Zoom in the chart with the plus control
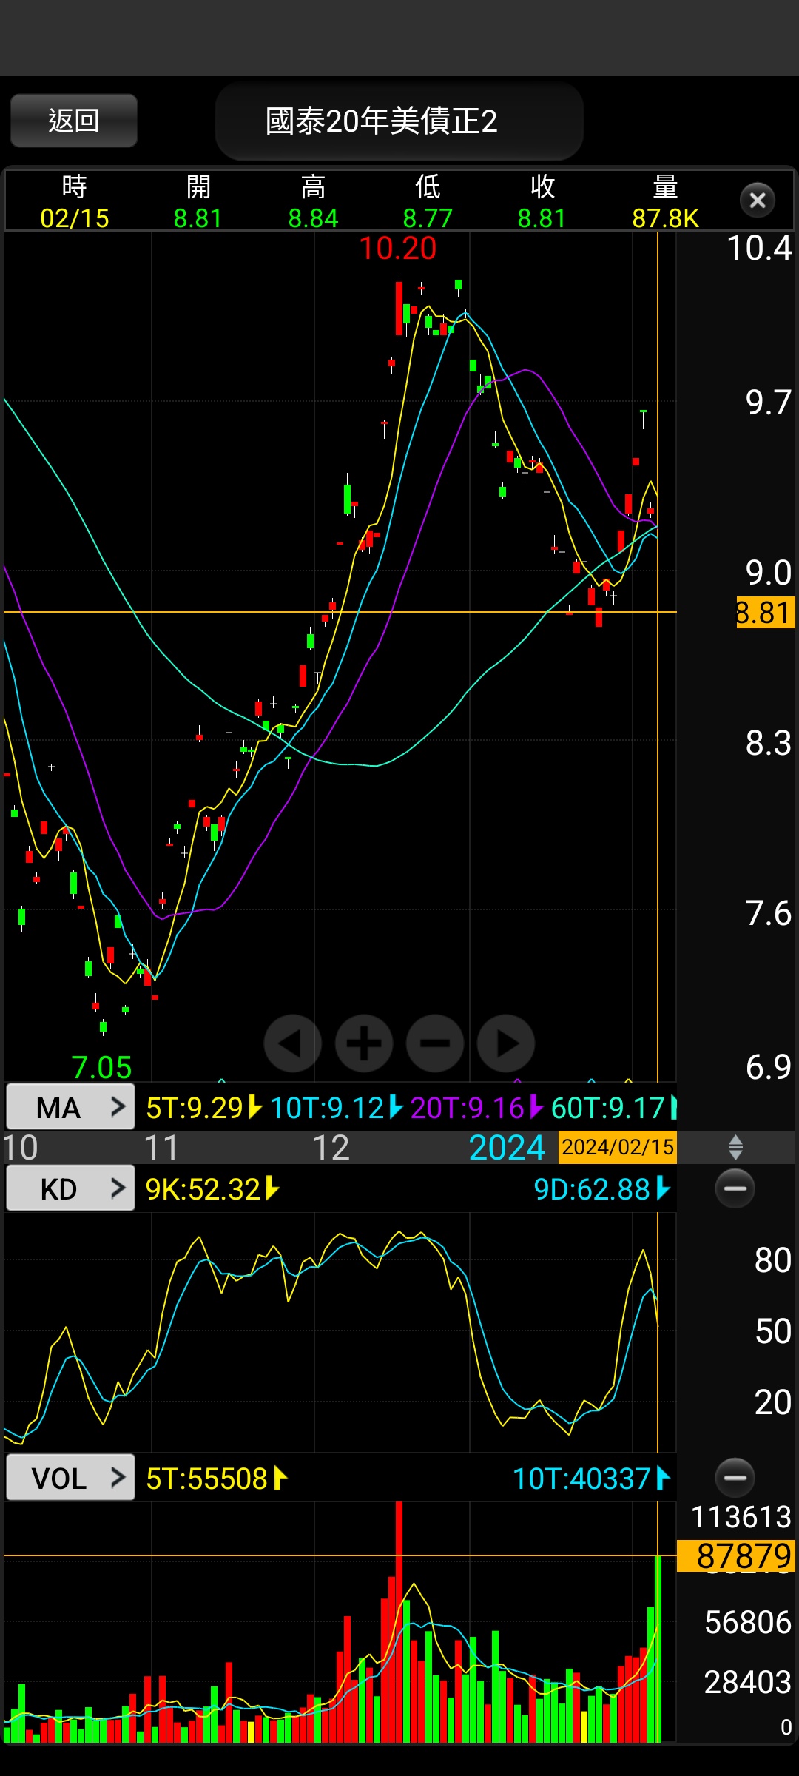799x1776 pixels. tap(364, 1043)
